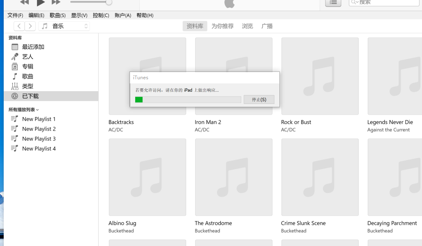Open the 歌曲(S) menu

click(x=58, y=15)
